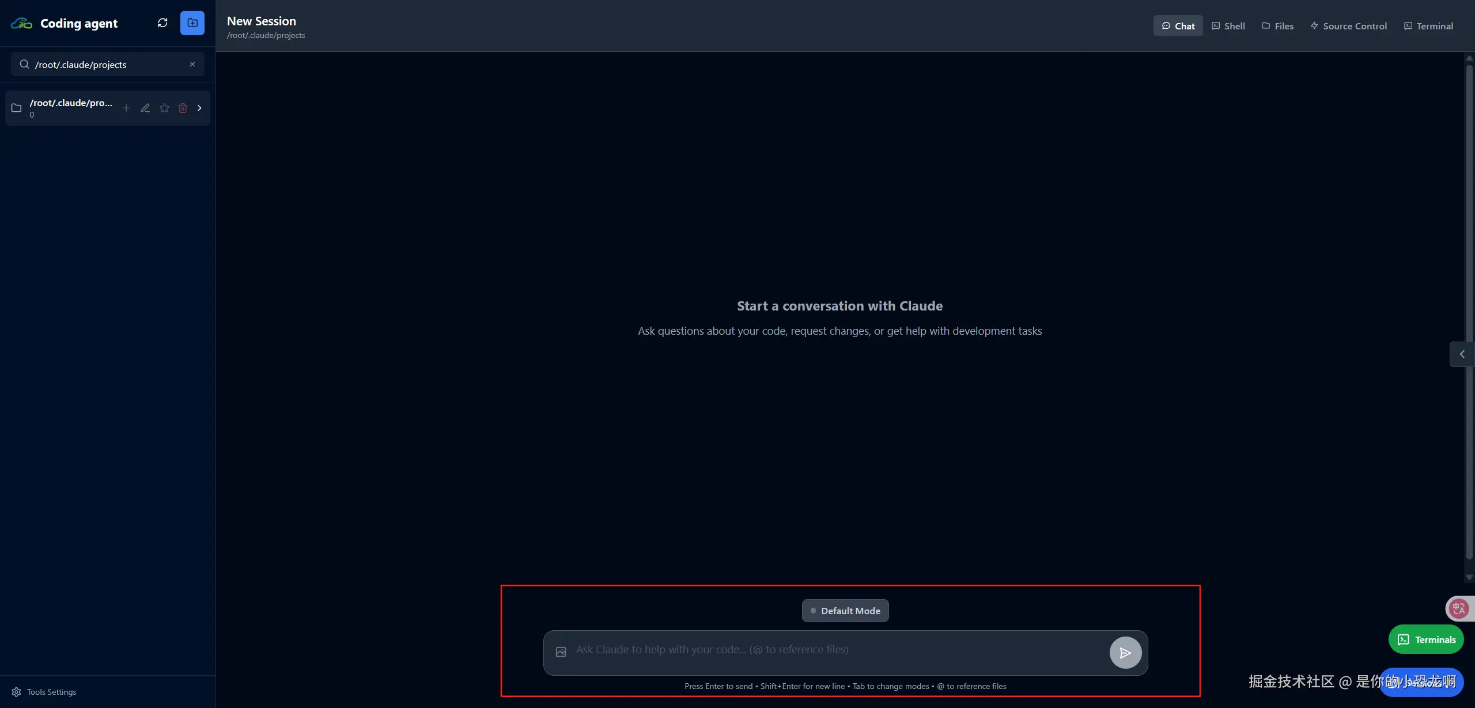This screenshot has height=708, width=1475.
Task: Expand the /root/.claude project chevron
Action: pos(199,108)
